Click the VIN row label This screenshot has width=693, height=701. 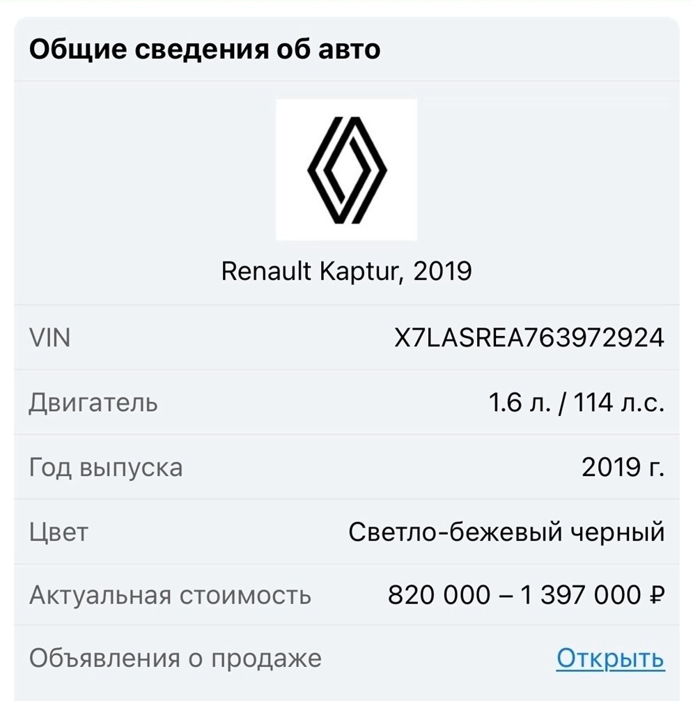(x=49, y=338)
